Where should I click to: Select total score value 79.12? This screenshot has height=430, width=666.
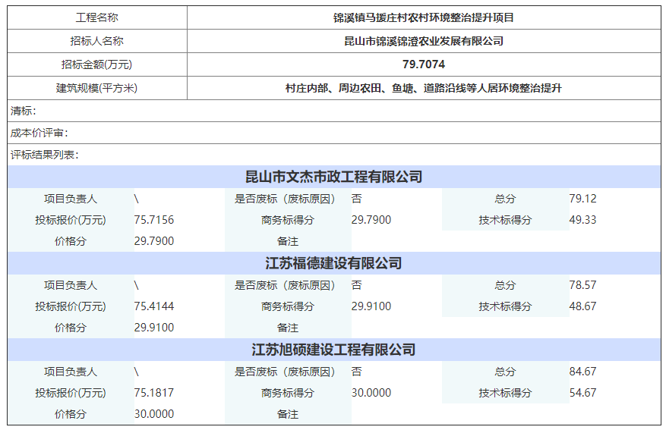point(582,199)
